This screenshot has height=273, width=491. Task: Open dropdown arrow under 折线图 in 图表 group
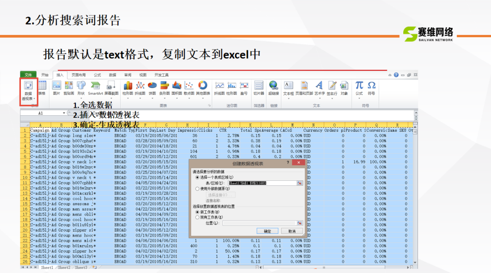click(140, 98)
